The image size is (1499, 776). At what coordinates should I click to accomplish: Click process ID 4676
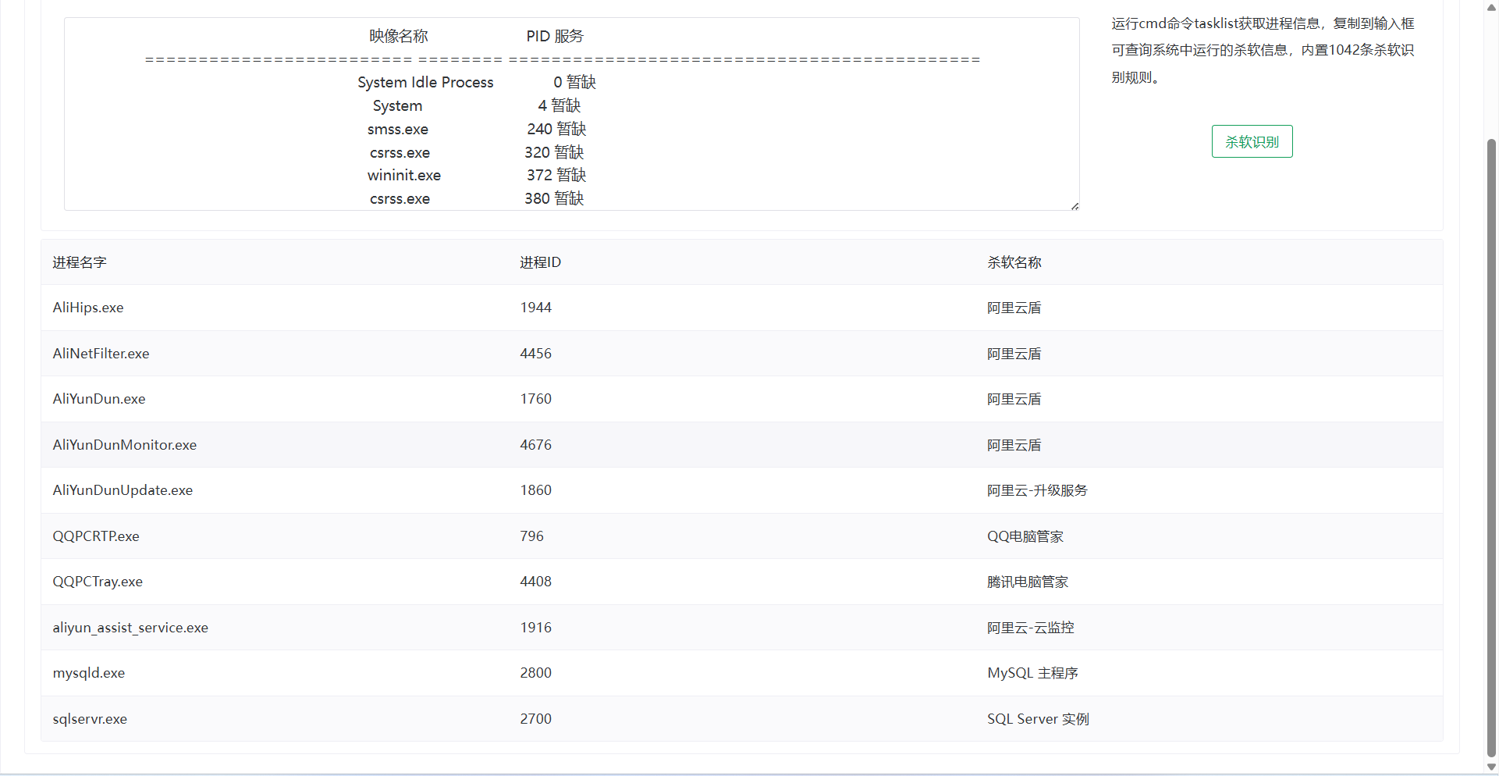click(x=536, y=445)
